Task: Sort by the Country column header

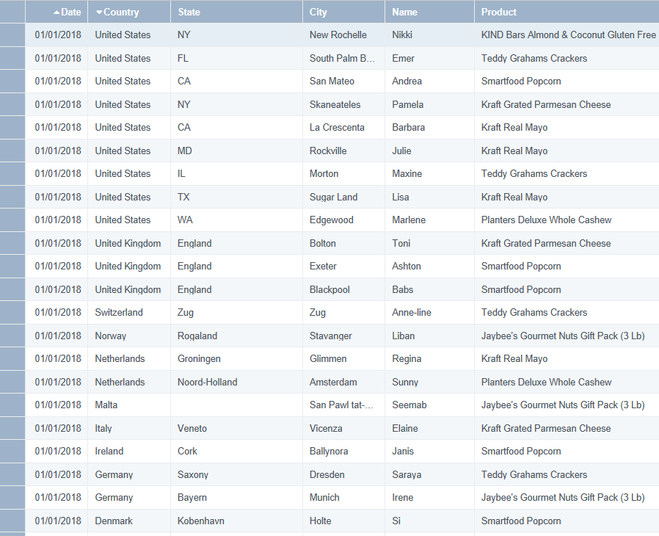Action: click(x=129, y=12)
